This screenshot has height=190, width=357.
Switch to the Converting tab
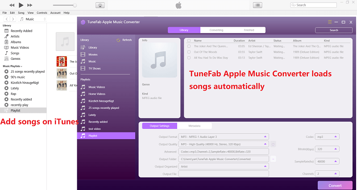(x=216, y=30)
